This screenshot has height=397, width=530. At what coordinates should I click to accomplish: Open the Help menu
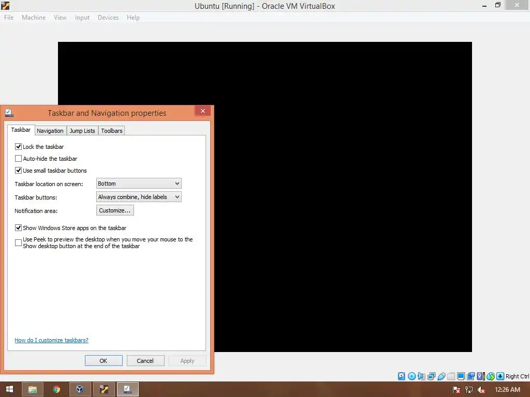point(133,17)
